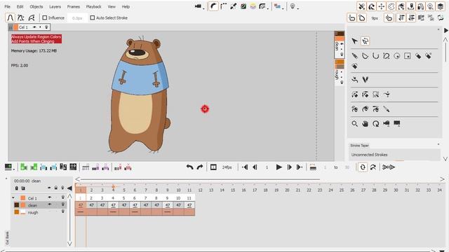
Task: Select the pencil drawing tool
Action: point(354,56)
